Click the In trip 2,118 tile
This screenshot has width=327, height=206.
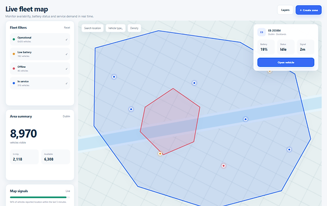[x=25, y=157]
